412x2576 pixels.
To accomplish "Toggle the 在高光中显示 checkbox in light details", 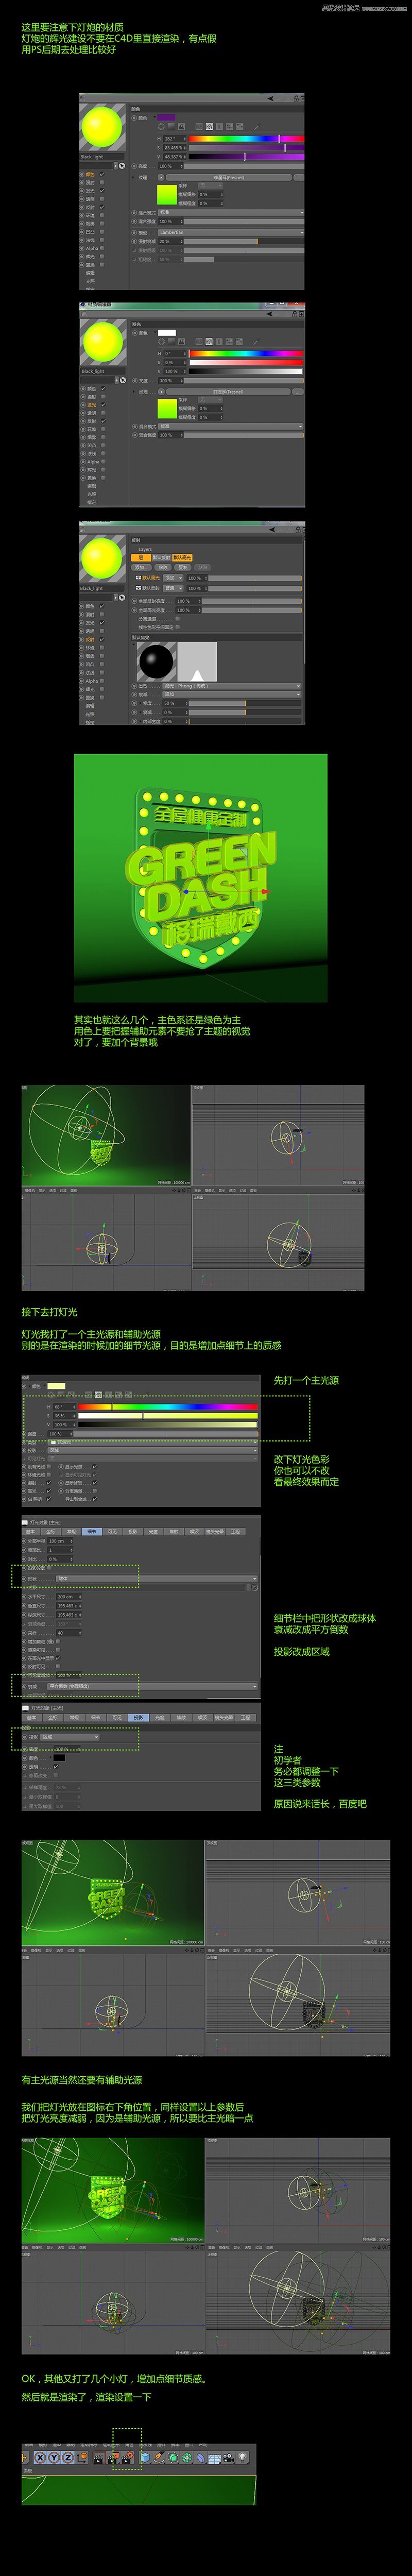I will click(x=57, y=1658).
